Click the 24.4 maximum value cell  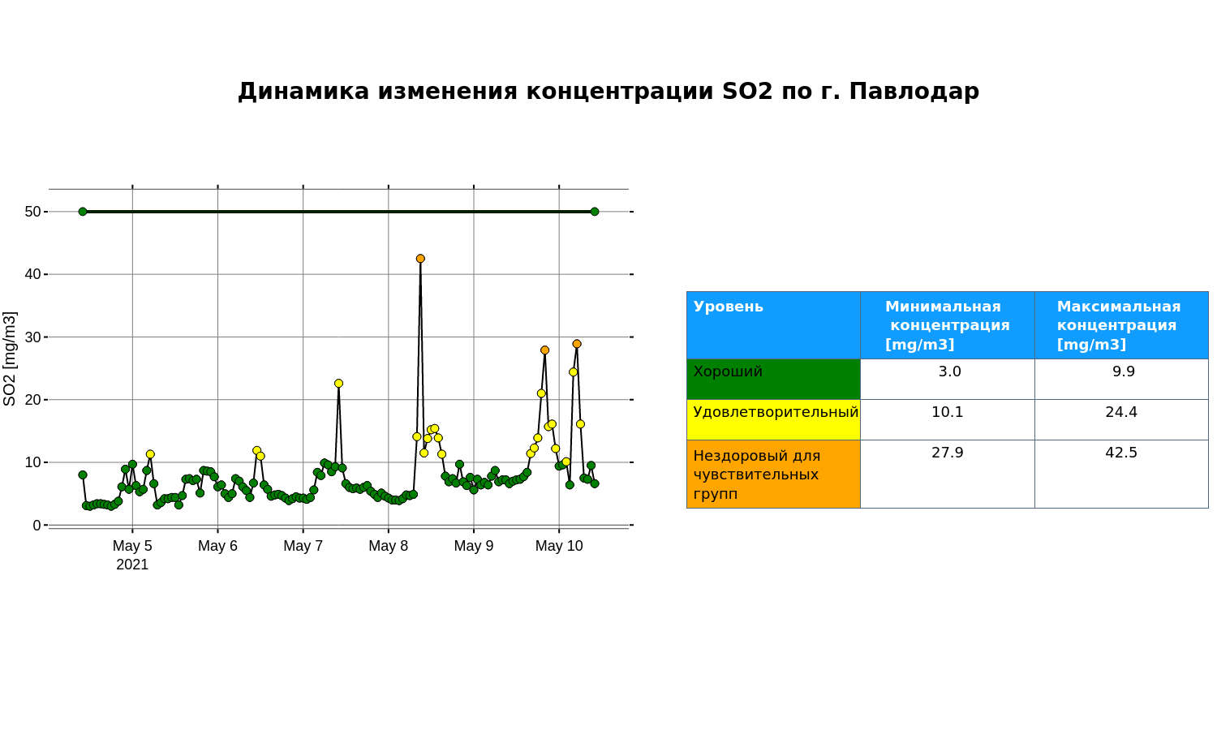tap(1121, 419)
